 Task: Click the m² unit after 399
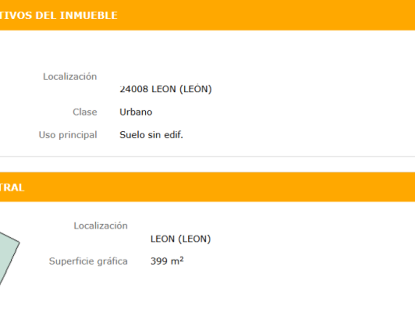click(x=177, y=261)
